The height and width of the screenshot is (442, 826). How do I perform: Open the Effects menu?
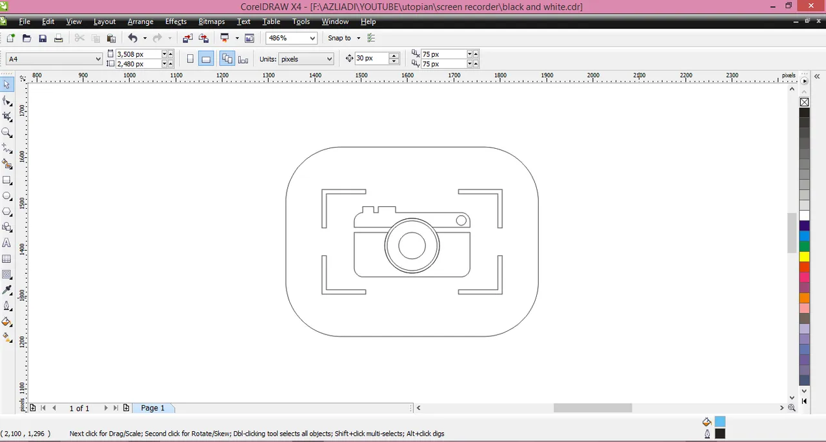point(176,21)
